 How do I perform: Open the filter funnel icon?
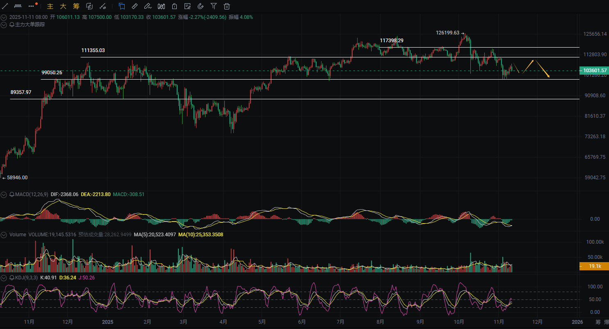point(213,6)
